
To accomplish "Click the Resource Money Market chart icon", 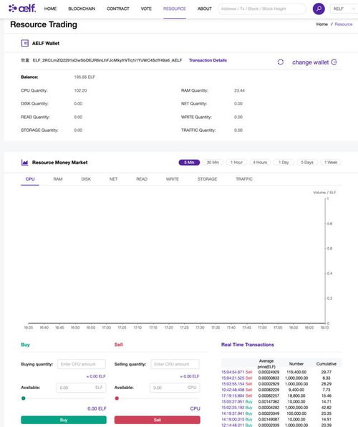I will (x=25, y=163).
